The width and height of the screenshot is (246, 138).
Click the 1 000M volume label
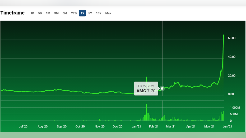click(235, 108)
